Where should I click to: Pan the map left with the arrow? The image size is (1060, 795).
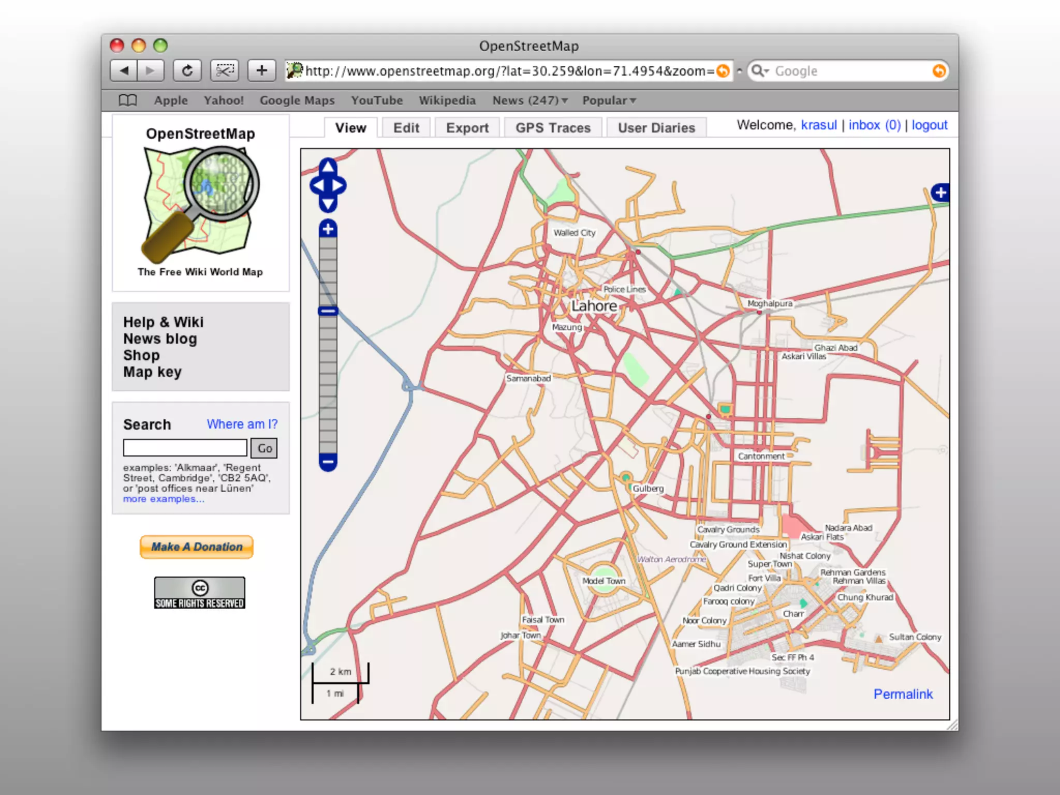(x=317, y=185)
